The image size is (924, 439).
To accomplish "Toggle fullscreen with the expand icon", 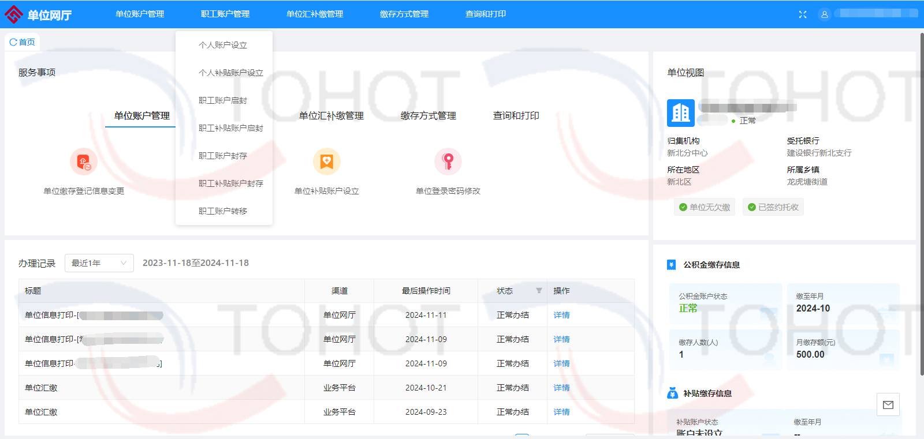I will [x=803, y=14].
